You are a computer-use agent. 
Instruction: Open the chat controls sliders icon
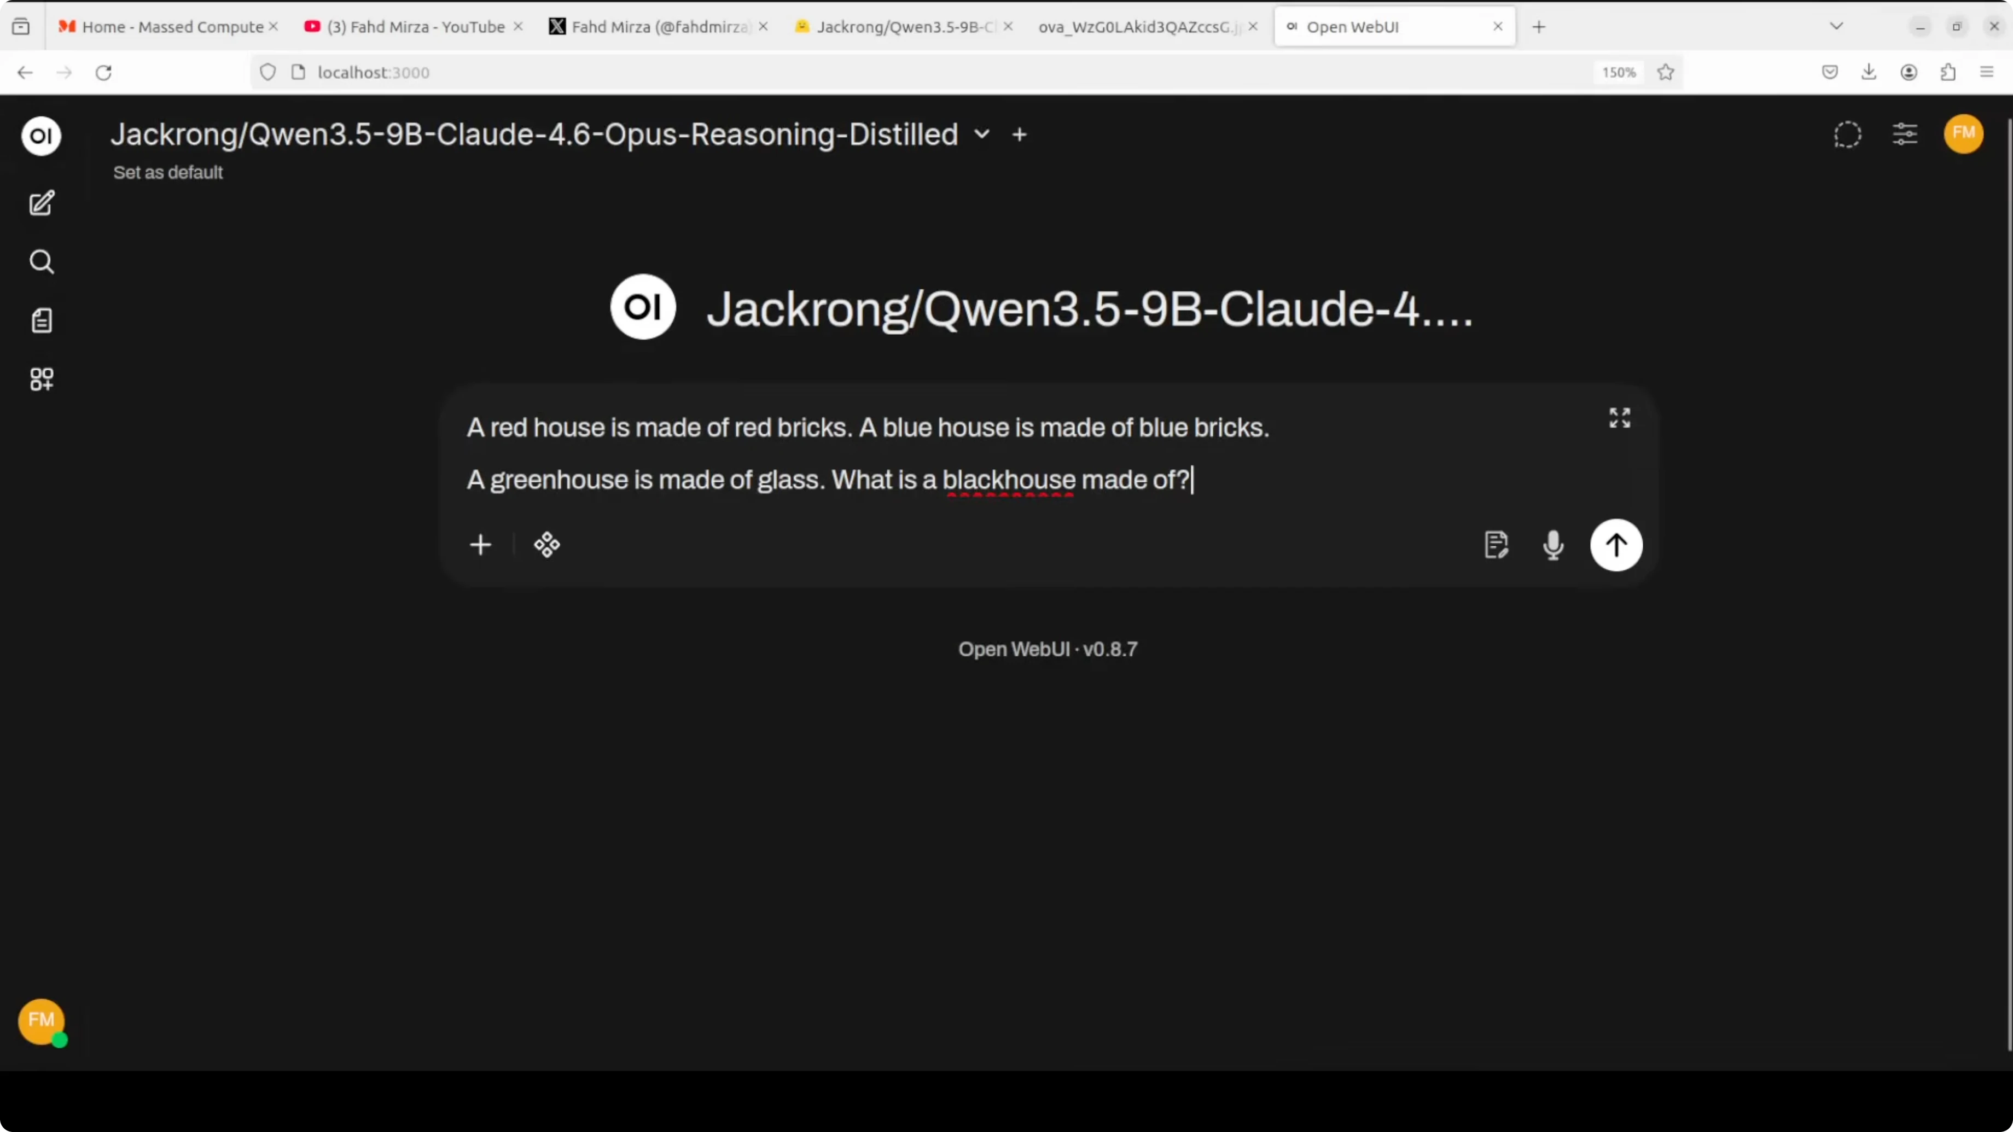1904,135
